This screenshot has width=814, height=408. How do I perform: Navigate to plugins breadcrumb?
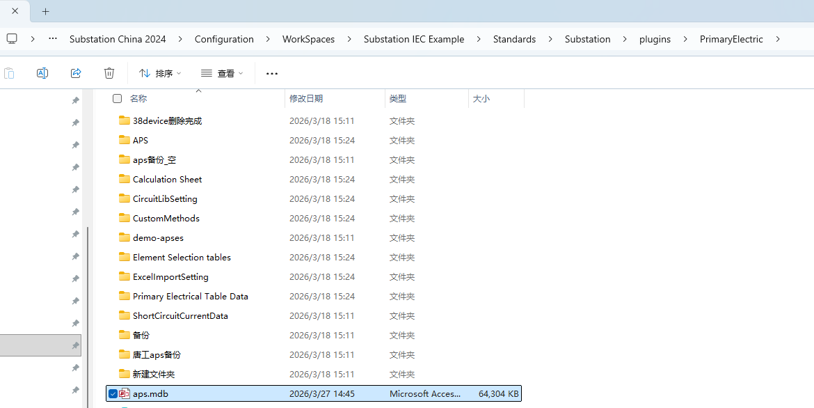tap(655, 39)
